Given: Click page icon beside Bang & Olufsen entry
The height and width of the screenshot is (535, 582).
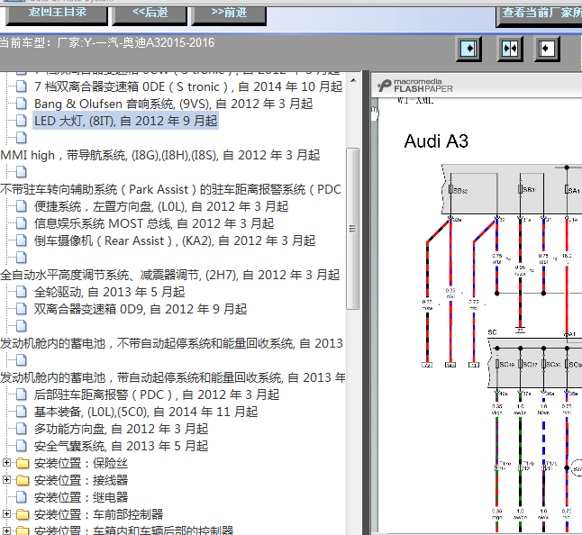Looking at the screenshot, I should [x=22, y=104].
